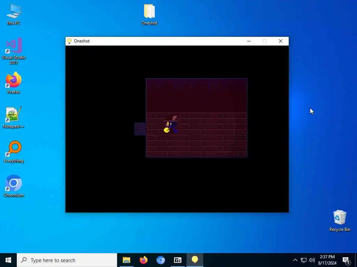Click the dark doorway left of room
357x267 pixels.
tap(140, 129)
